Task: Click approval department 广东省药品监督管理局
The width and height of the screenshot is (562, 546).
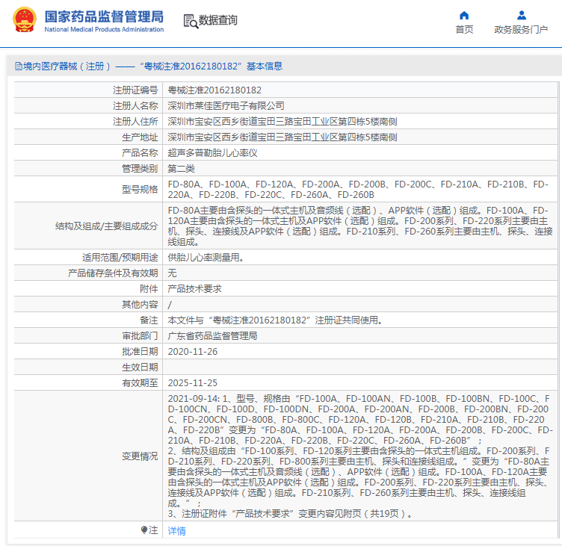Action: 212,336
